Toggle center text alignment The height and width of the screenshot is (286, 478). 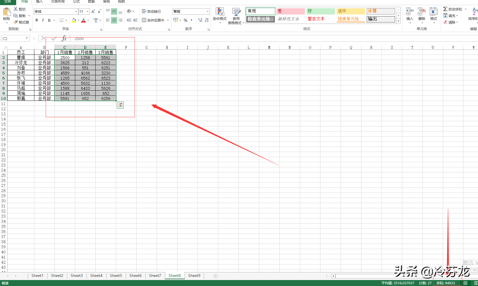(114, 20)
